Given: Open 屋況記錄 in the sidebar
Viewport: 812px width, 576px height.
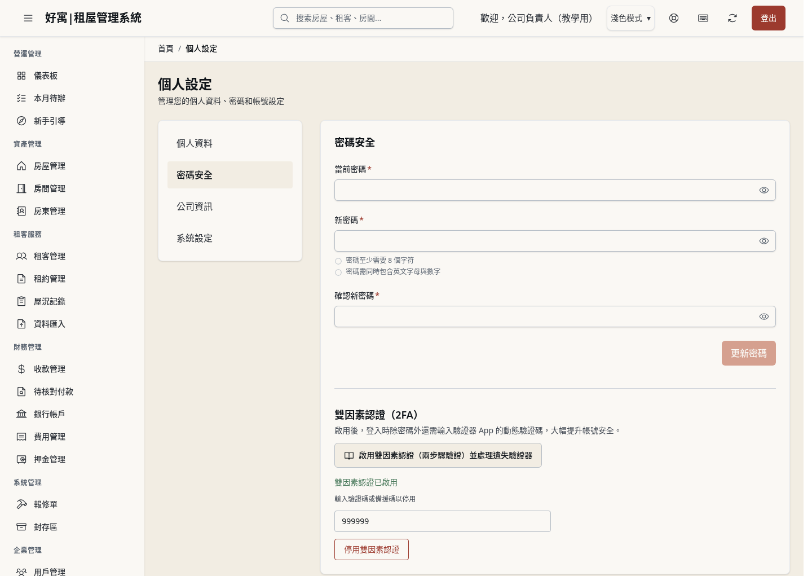Looking at the screenshot, I should (x=72, y=301).
